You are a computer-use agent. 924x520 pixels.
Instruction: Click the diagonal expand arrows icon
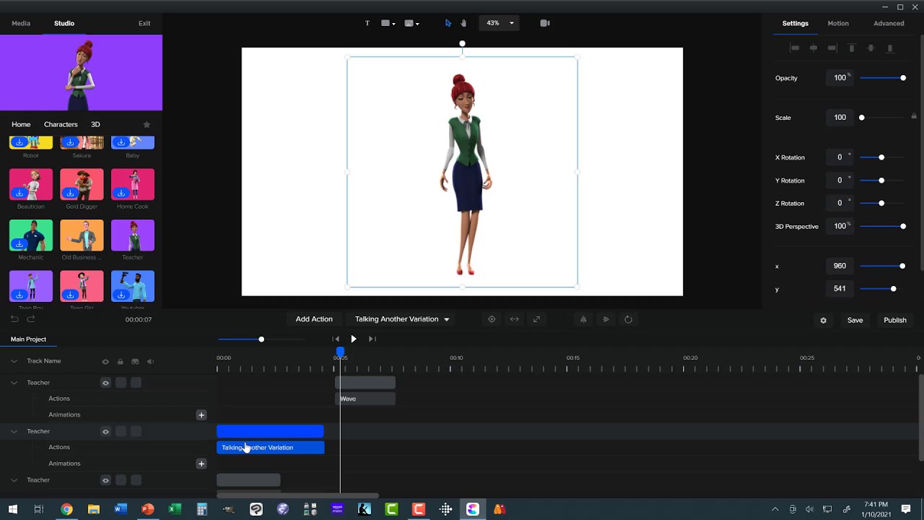click(536, 319)
